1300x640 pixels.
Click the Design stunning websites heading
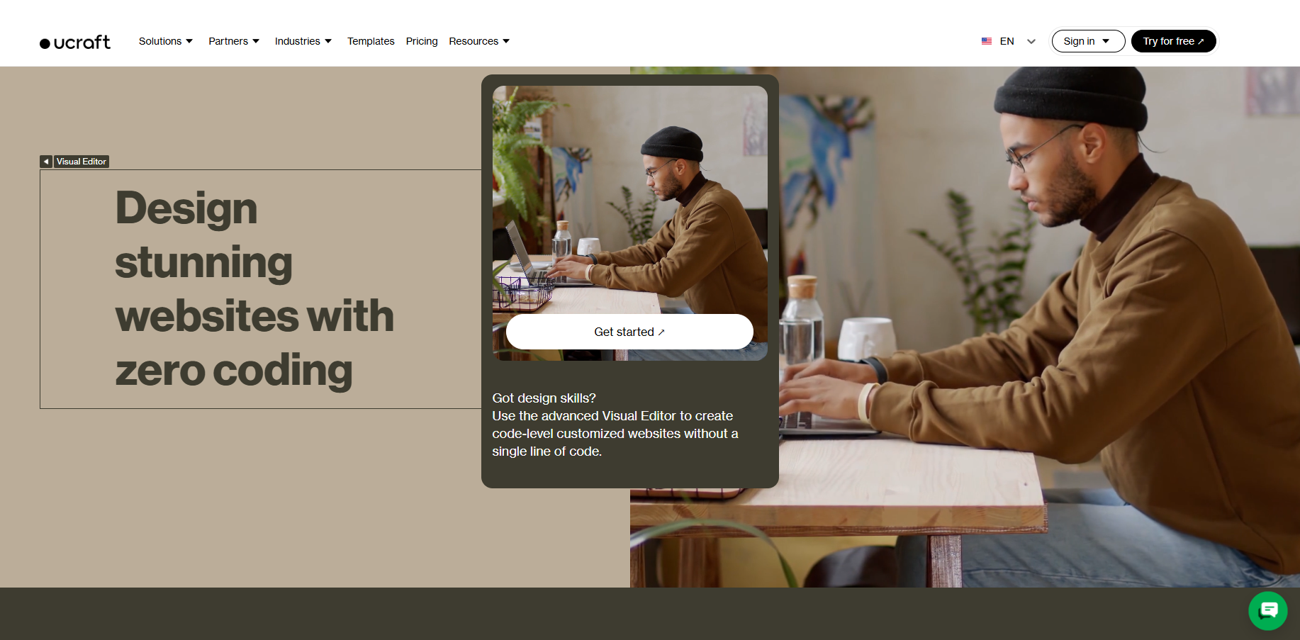tap(254, 289)
